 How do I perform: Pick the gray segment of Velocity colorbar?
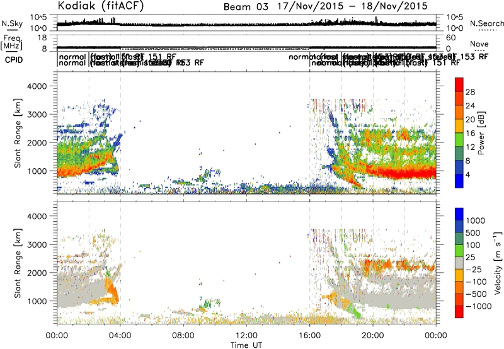459,263
